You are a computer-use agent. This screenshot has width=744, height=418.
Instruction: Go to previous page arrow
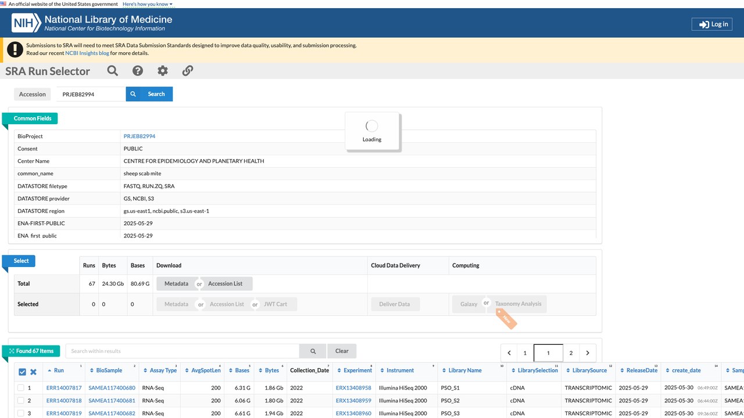click(509, 353)
